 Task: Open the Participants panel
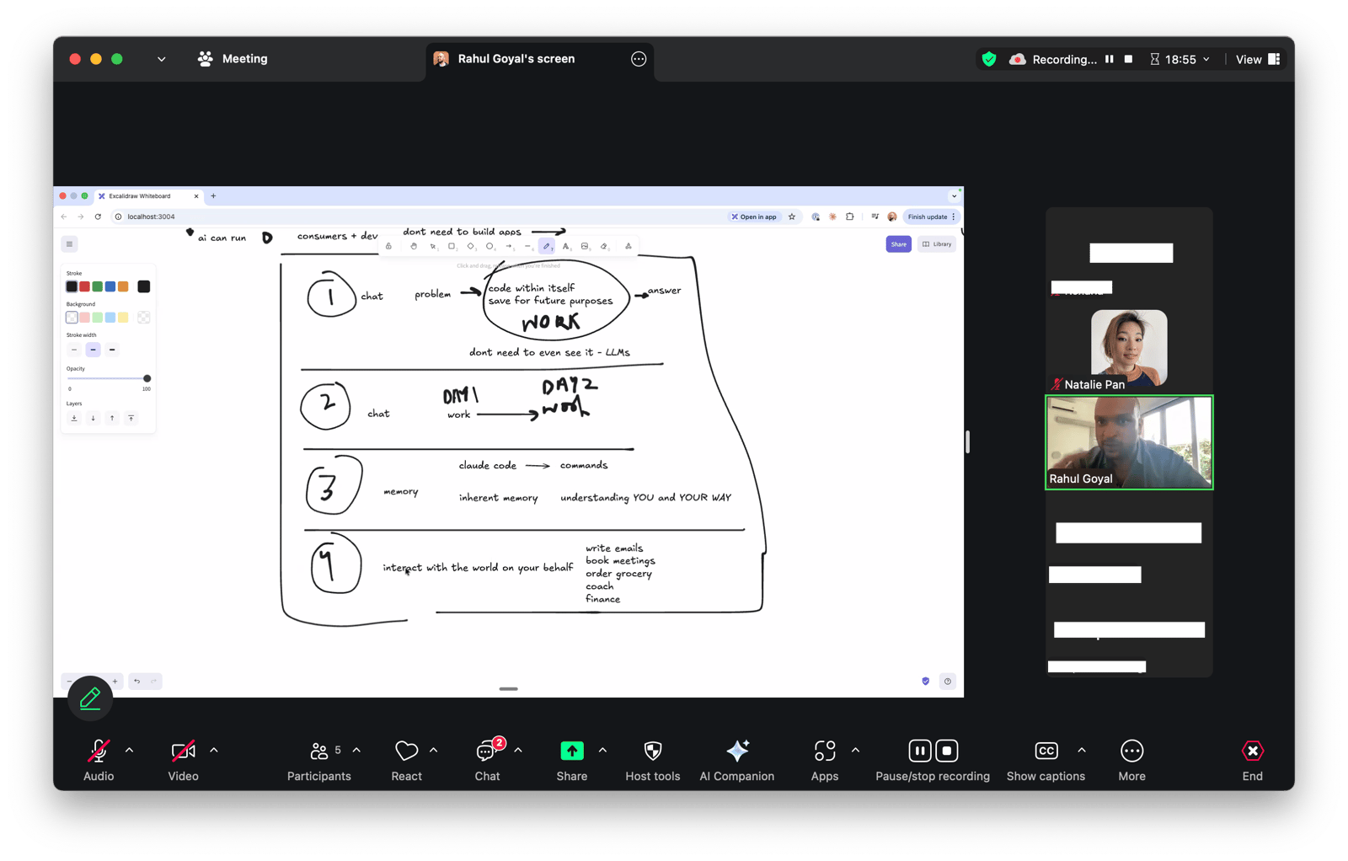pyautogui.click(x=319, y=751)
